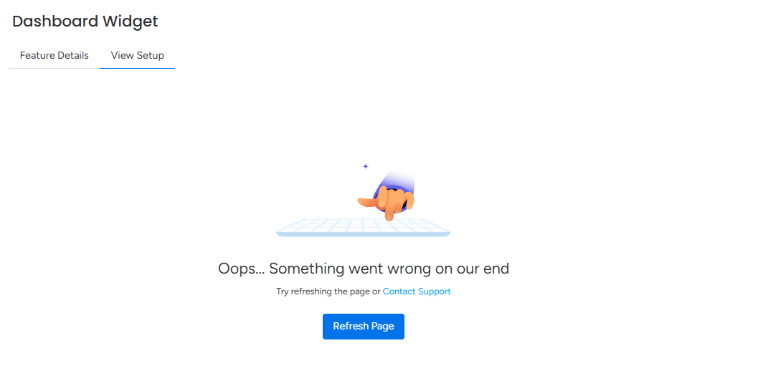Click the purple sleeve above the hand
This screenshot has width=763, height=376.
coord(398,182)
